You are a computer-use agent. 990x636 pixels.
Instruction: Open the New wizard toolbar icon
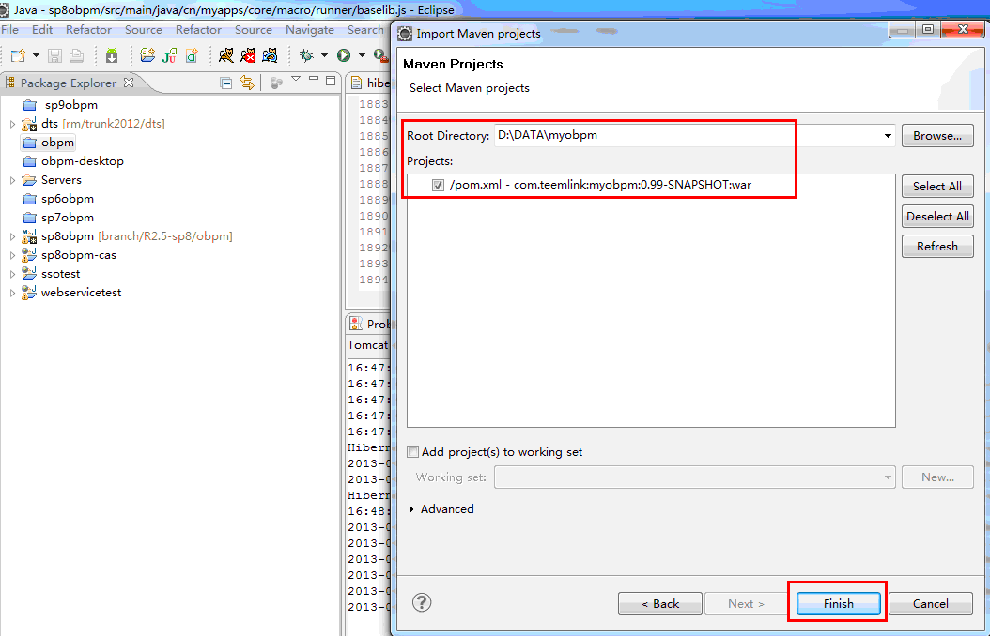click(x=18, y=55)
